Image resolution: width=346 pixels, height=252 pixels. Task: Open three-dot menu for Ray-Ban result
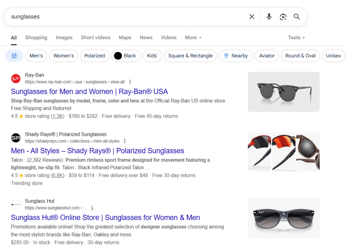(x=130, y=82)
